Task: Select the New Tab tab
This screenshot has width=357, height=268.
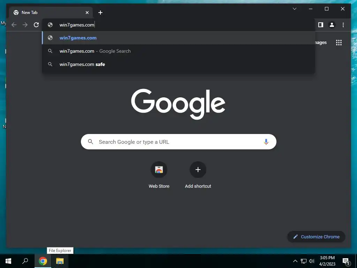Action: 51,13
